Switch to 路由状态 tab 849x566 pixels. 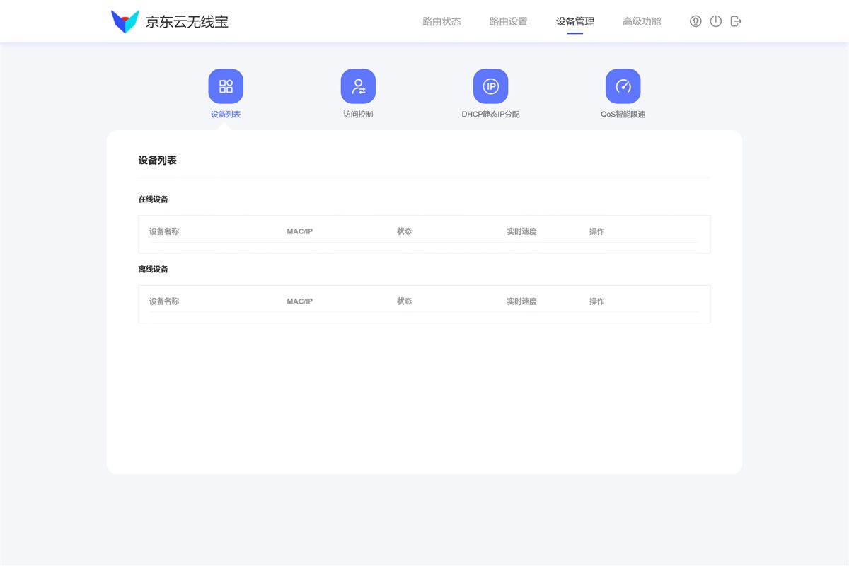[x=441, y=21]
